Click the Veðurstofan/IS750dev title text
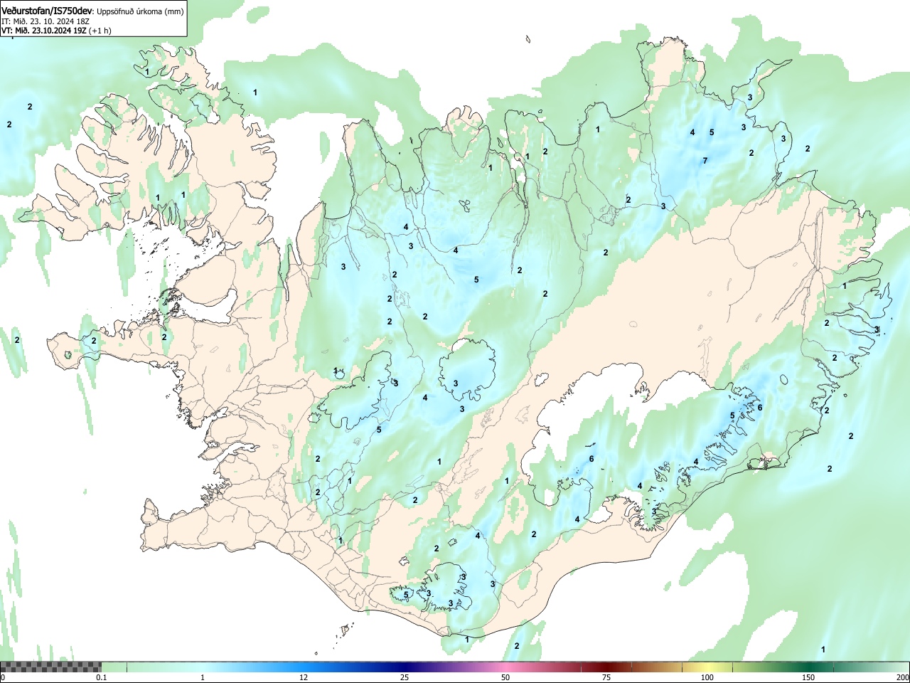This screenshot has width=910, height=683. [x=47, y=10]
